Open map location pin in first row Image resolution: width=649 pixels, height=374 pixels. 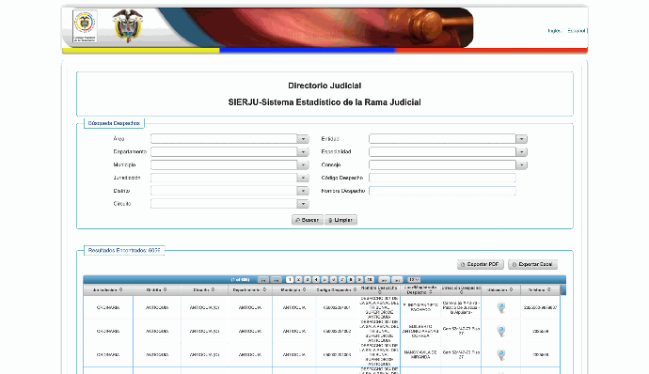click(501, 307)
